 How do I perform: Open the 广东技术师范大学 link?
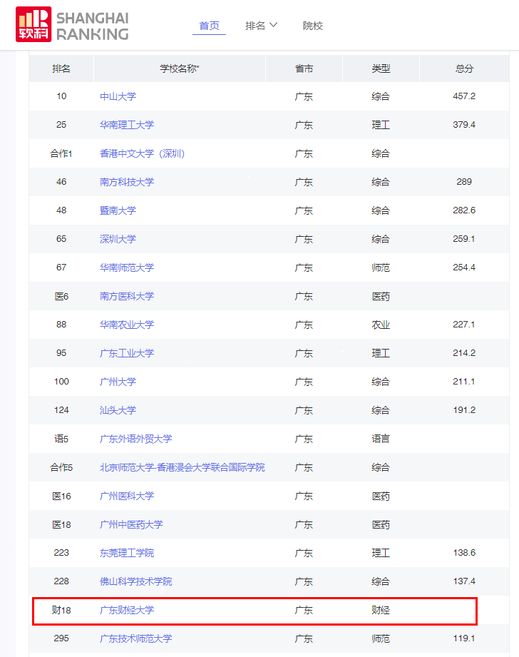coord(135,638)
